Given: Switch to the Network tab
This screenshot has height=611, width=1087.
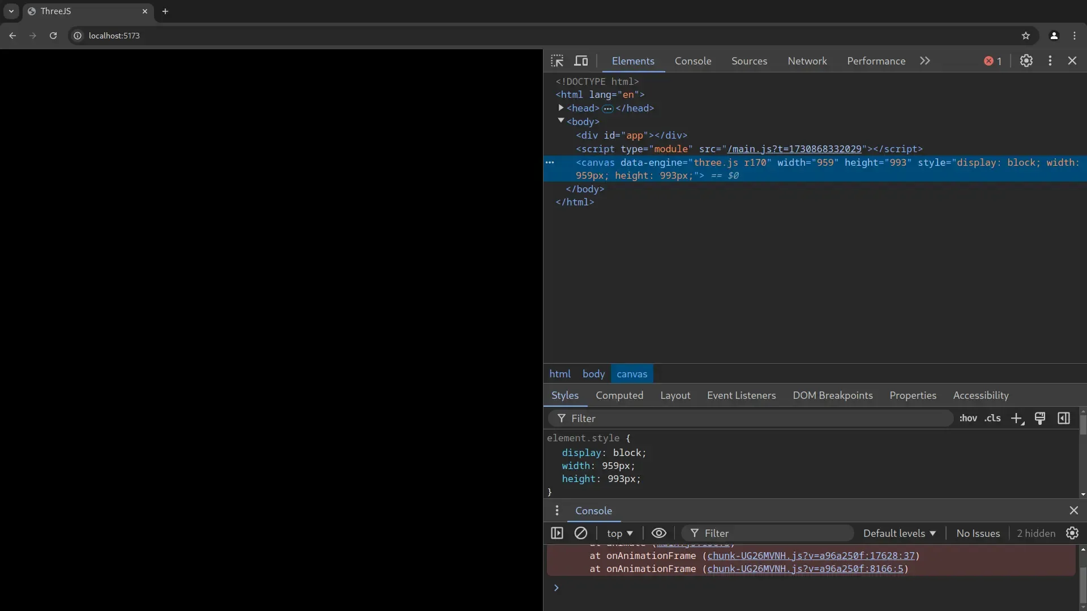Looking at the screenshot, I should pos(807,61).
